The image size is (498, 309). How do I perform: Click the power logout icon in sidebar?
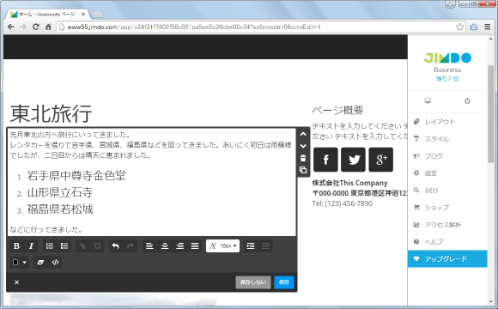pos(467,101)
